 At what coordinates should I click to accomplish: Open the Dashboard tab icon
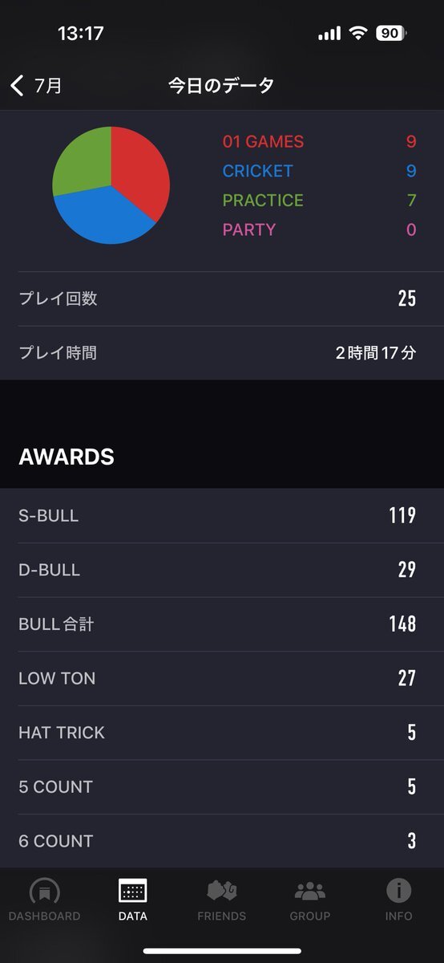point(44,892)
